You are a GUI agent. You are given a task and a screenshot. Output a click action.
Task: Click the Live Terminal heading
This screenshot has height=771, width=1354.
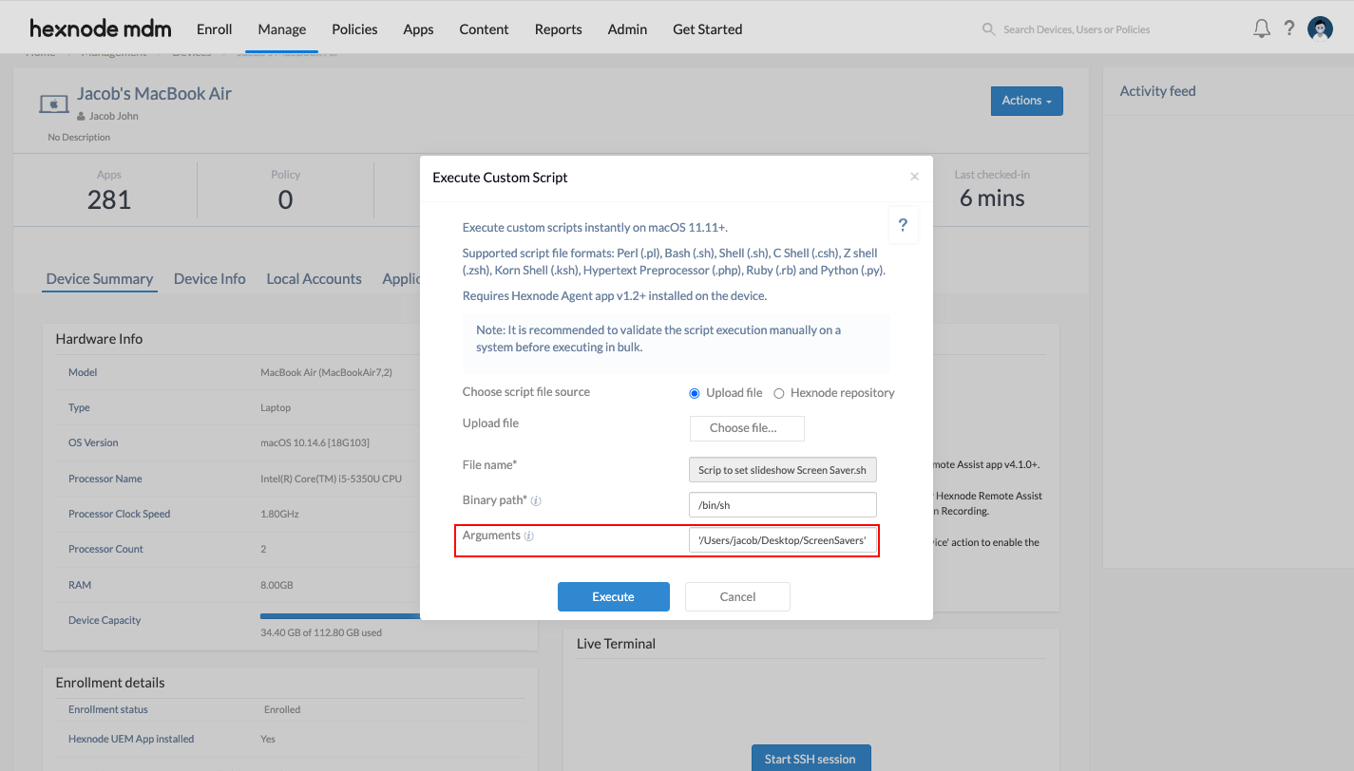[616, 644]
